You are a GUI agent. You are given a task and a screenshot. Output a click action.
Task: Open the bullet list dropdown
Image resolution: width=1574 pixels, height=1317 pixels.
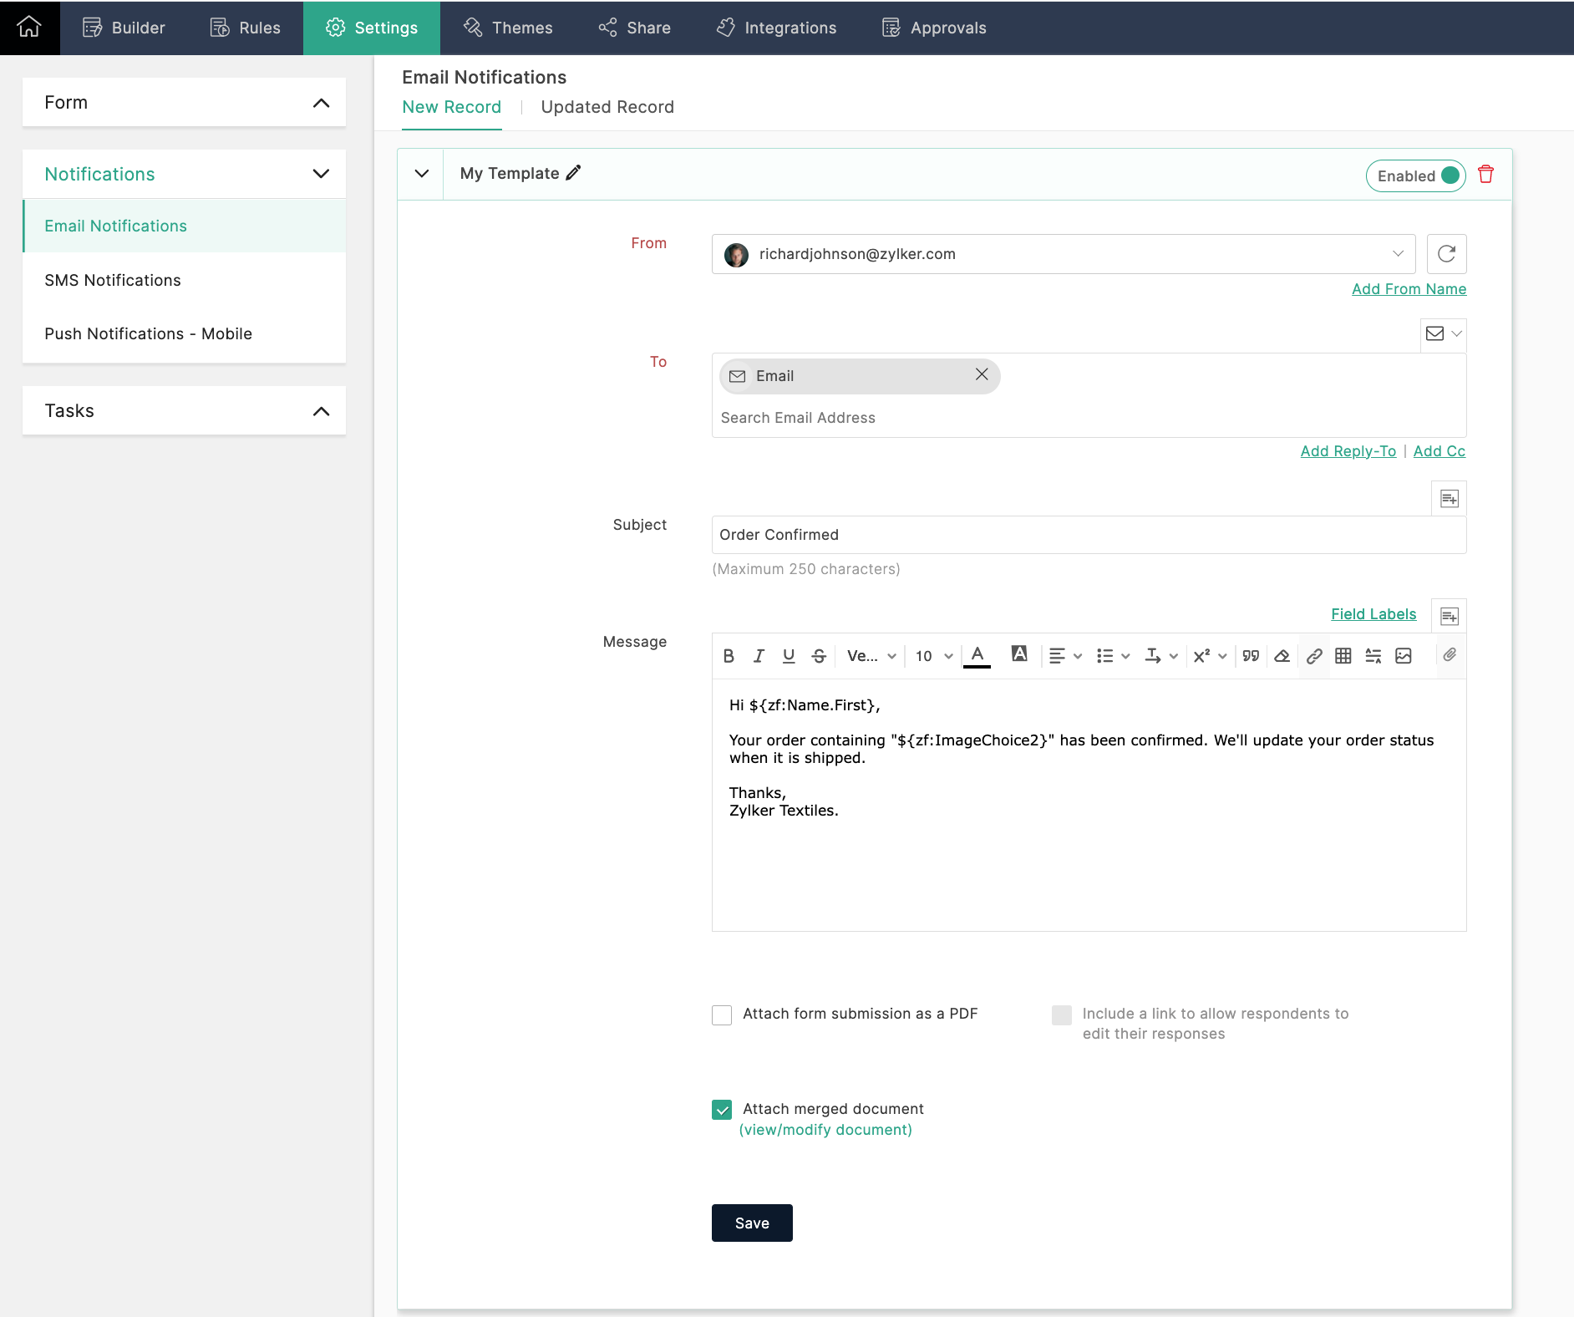[x=1113, y=656]
